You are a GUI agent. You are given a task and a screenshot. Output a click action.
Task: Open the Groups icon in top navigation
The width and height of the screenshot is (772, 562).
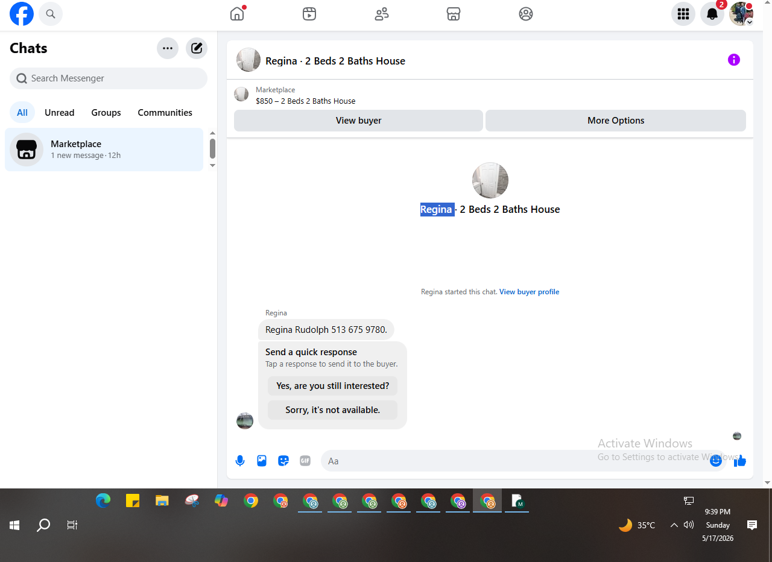click(526, 14)
